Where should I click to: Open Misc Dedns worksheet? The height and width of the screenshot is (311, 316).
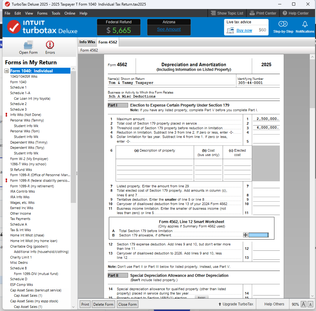(19, 263)
